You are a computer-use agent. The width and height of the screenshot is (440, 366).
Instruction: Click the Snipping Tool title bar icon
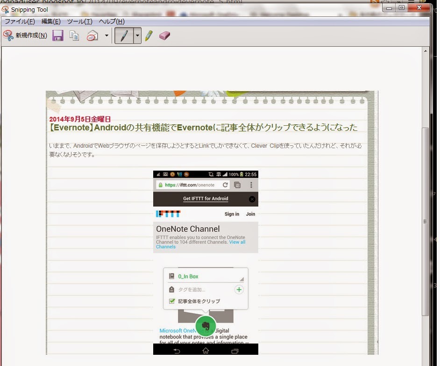[x=5, y=9]
